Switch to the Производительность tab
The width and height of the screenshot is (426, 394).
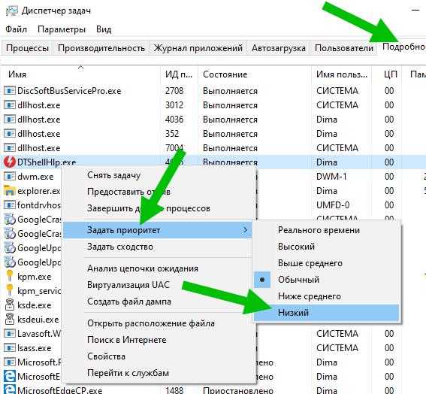coord(101,48)
